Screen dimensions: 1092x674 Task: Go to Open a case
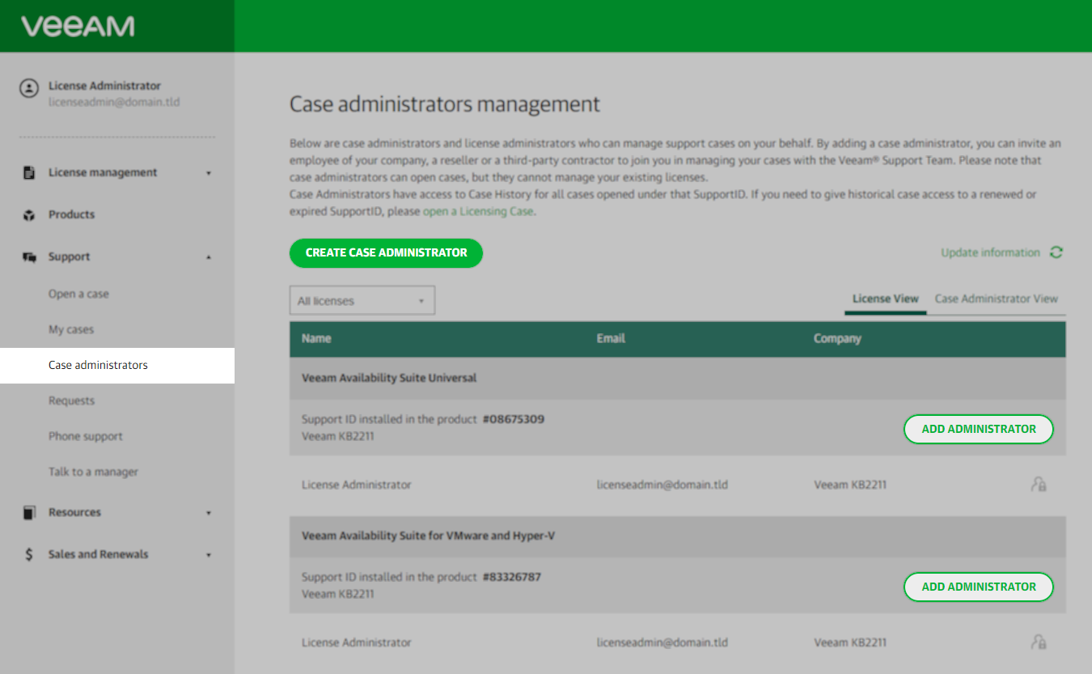(78, 294)
